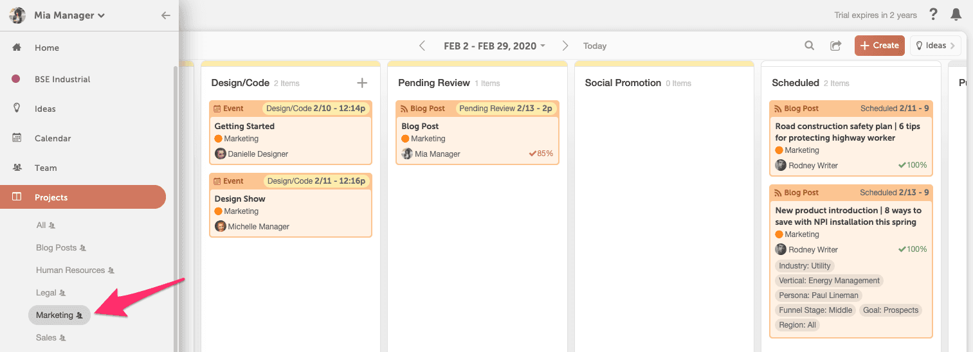Go to the next date range
The width and height of the screenshot is (973, 352).
click(x=565, y=46)
